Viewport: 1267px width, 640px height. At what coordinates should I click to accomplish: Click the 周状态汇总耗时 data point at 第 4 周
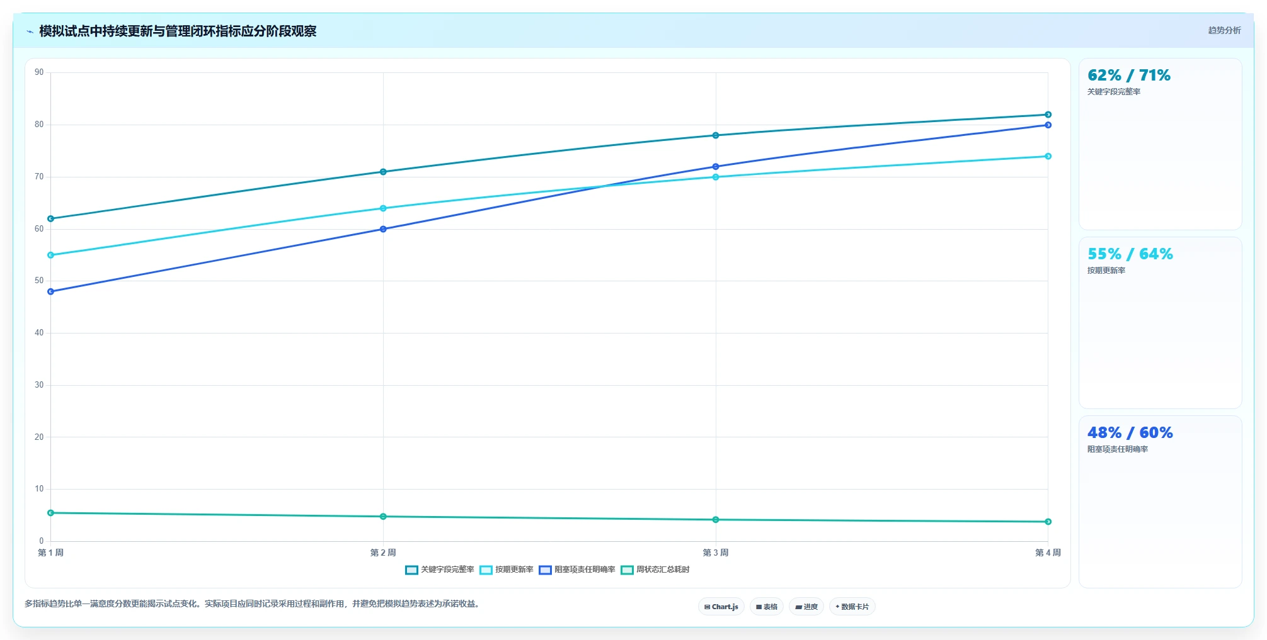1048,522
